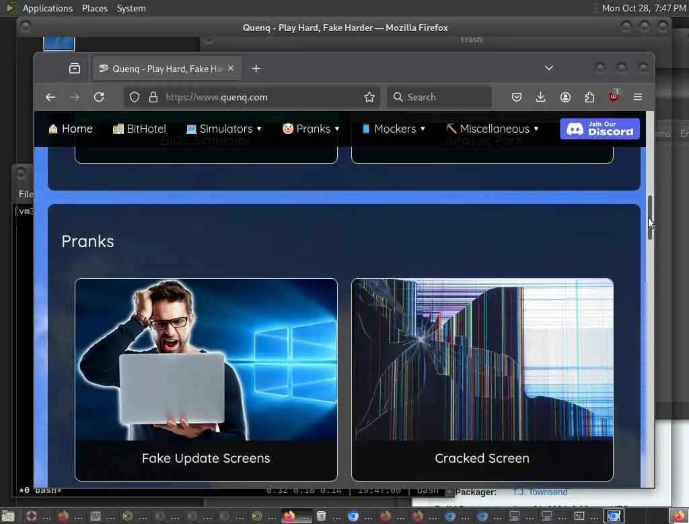
Task: Expand the Pranks dropdown menu
Action: click(x=311, y=129)
